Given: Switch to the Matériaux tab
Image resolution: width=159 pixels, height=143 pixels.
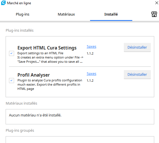Looking at the screenshot, I should tap(66, 14).
